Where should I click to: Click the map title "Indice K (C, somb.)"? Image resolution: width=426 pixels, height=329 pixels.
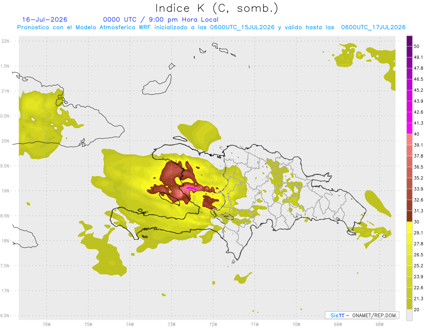217,8
